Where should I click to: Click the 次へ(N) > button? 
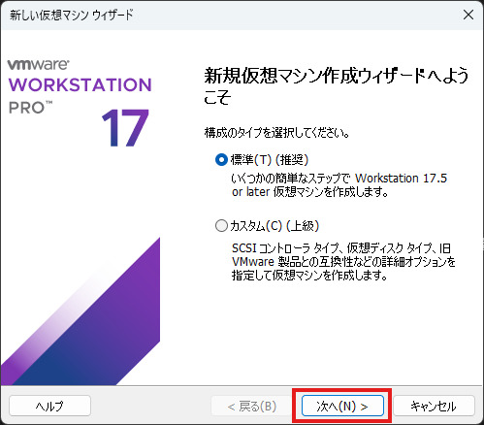(342, 406)
